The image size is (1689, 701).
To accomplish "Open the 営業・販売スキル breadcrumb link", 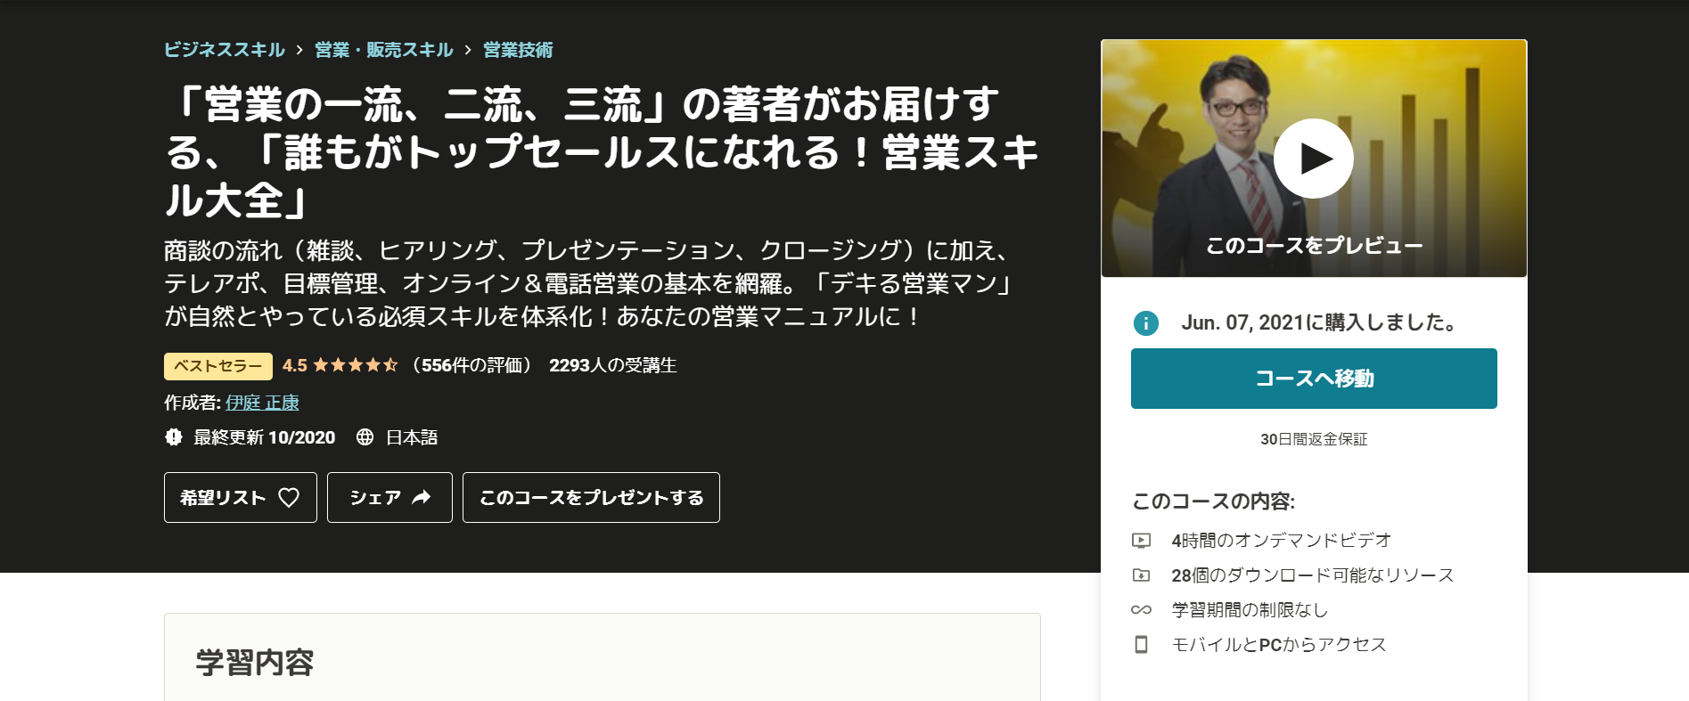I will (x=384, y=50).
